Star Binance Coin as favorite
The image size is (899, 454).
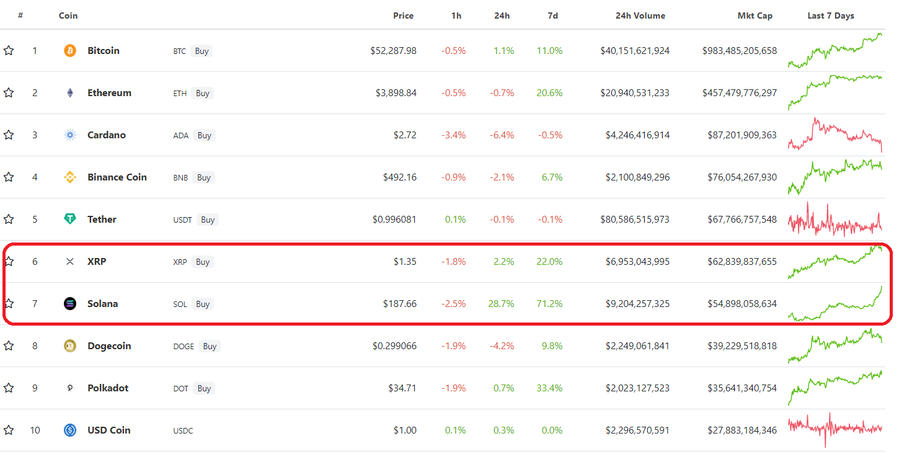(9, 177)
